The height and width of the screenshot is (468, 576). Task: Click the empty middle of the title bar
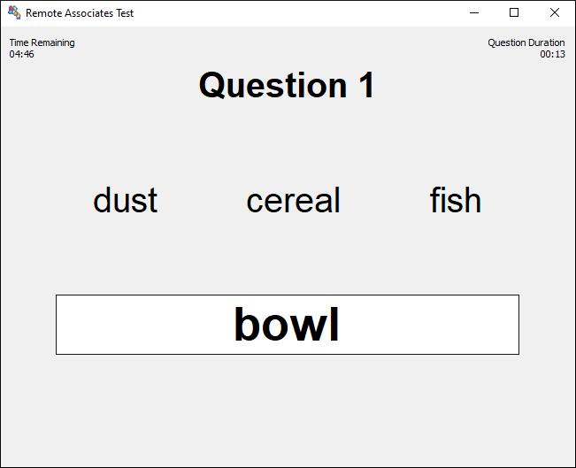click(301, 13)
